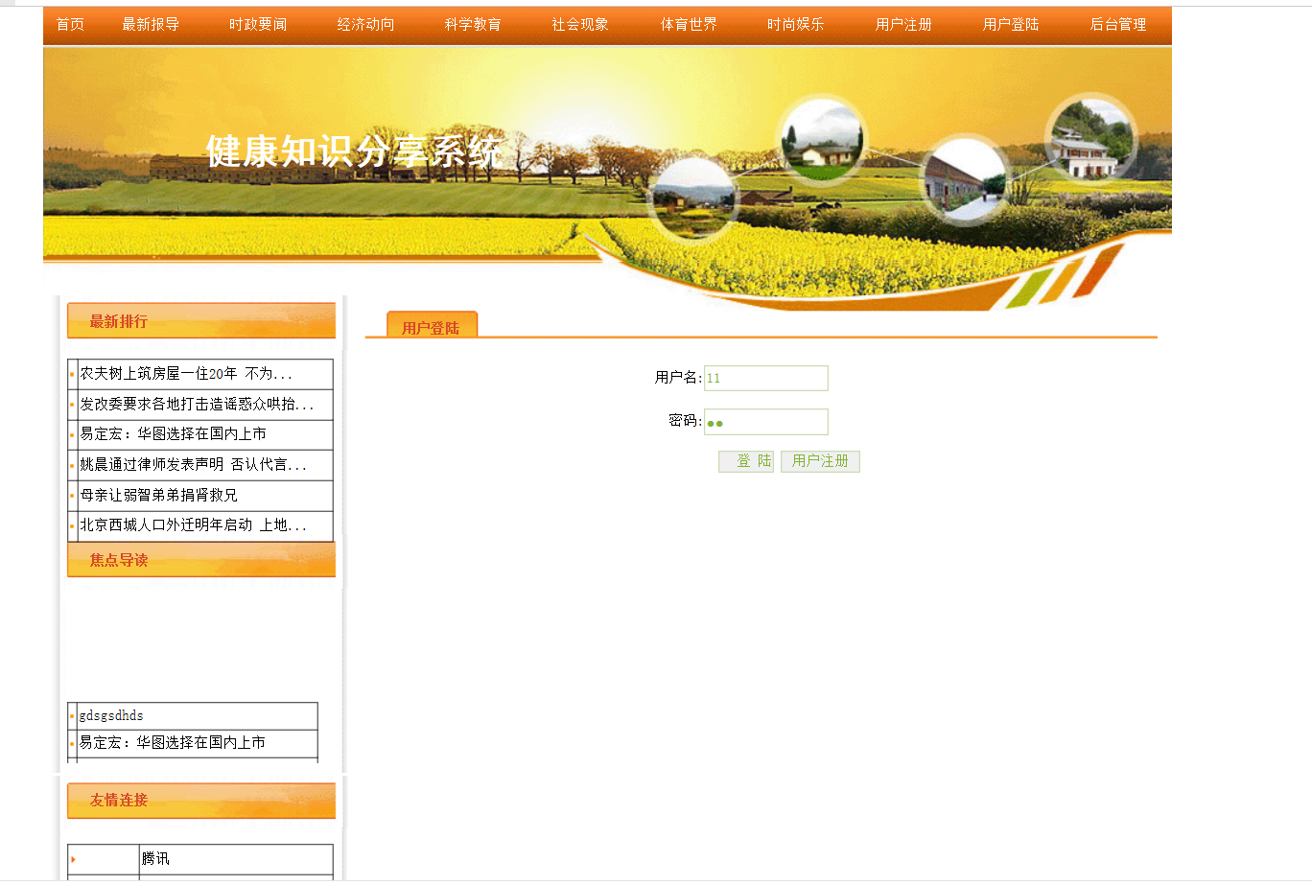Open 用户登陆 from the top navigation bar
The image size is (1312, 885).
click(1011, 24)
